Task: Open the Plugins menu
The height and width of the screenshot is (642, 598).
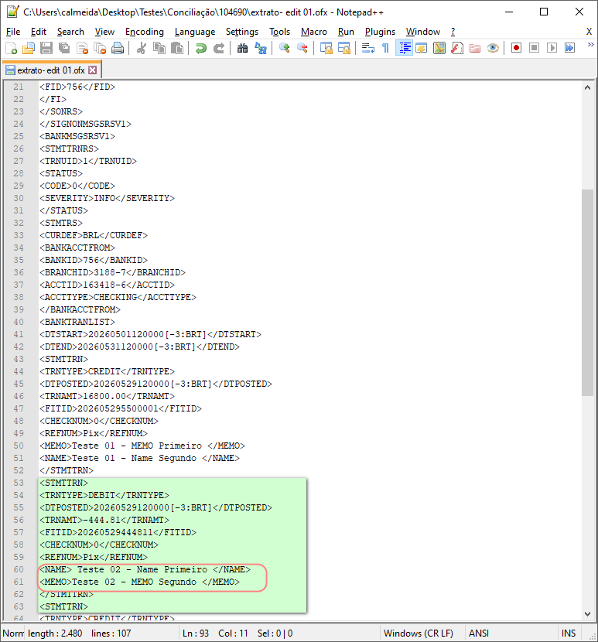Action: point(380,32)
